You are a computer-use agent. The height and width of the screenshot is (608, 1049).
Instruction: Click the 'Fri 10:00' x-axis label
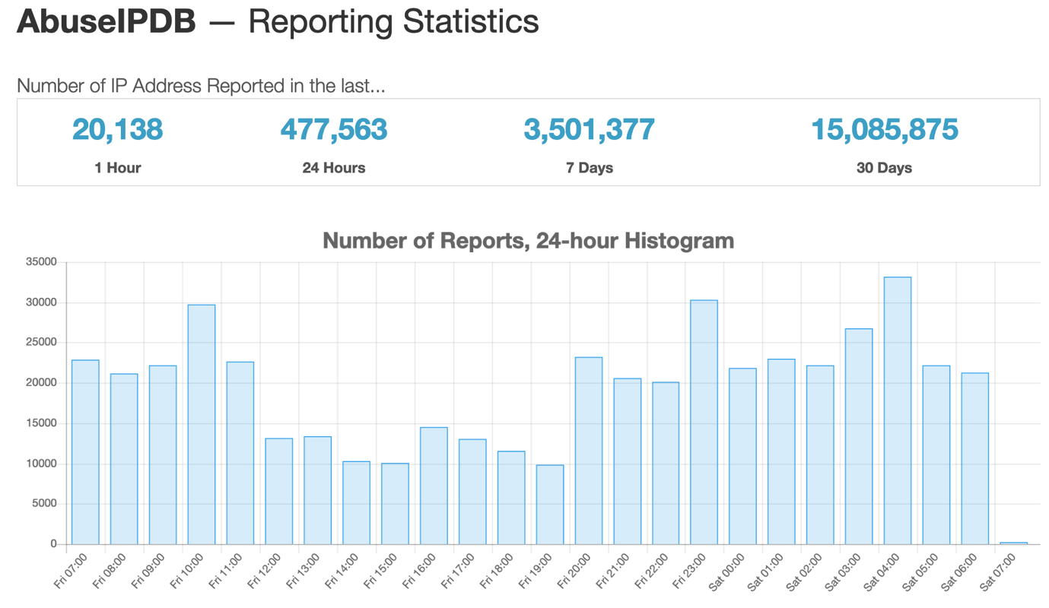click(x=186, y=572)
